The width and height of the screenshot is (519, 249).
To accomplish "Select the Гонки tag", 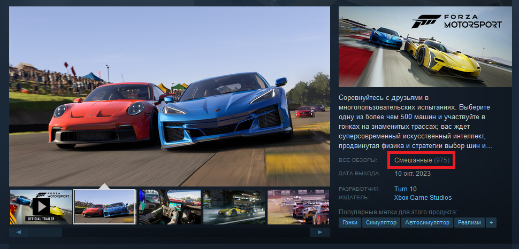I will click(x=350, y=222).
